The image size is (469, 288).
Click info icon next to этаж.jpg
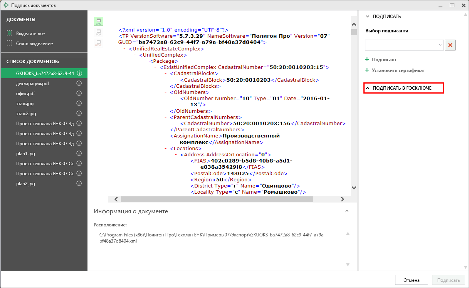tap(79, 103)
